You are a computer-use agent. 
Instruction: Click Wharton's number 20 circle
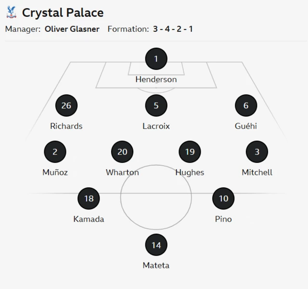point(122,152)
